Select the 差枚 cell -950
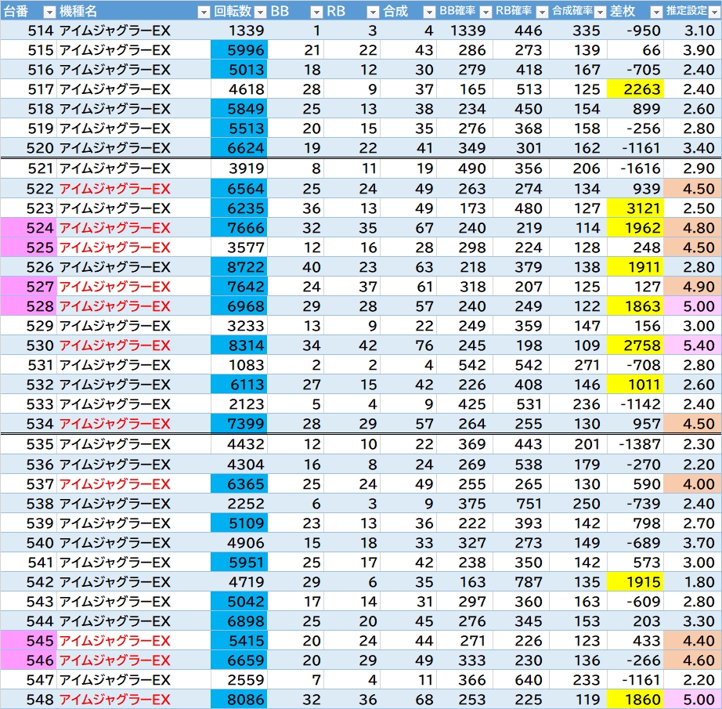The width and height of the screenshot is (722, 709). coord(635,31)
